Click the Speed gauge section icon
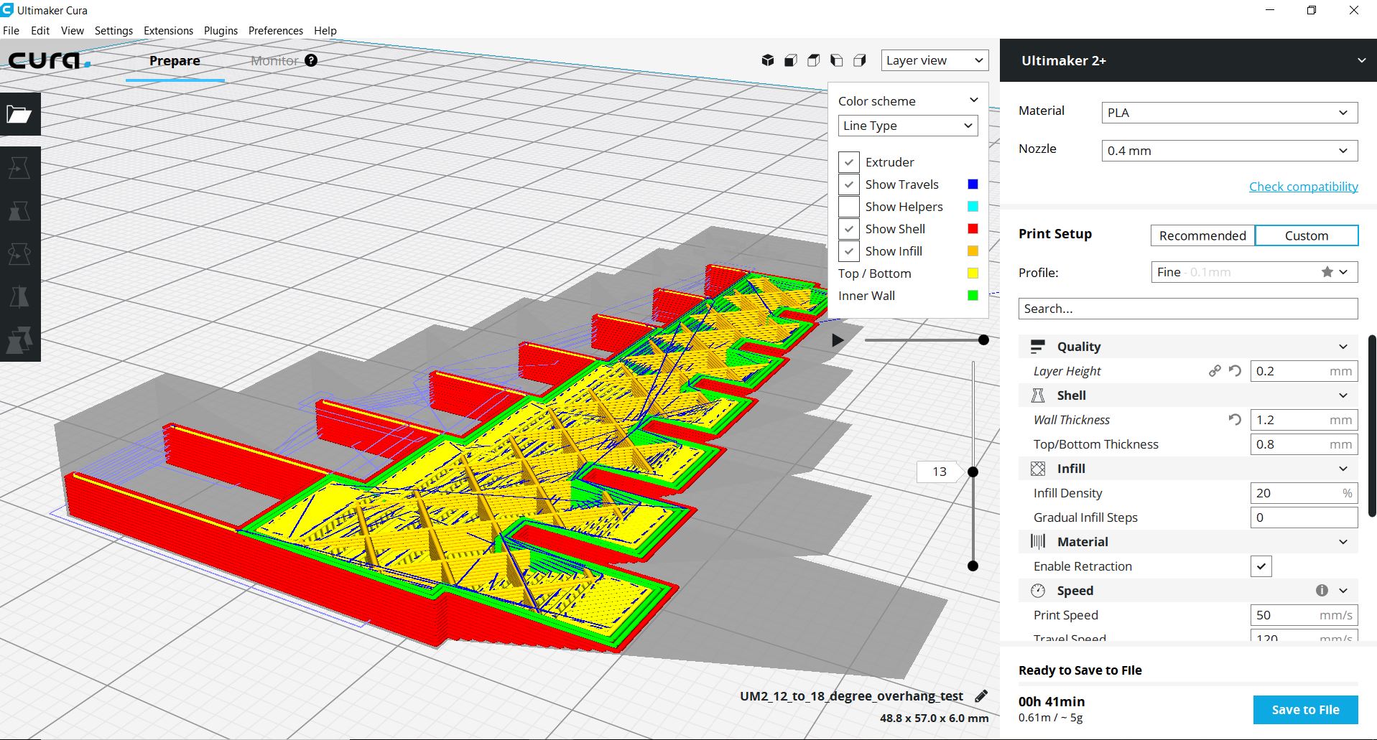This screenshot has width=1377, height=740. pyautogui.click(x=1037, y=591)
